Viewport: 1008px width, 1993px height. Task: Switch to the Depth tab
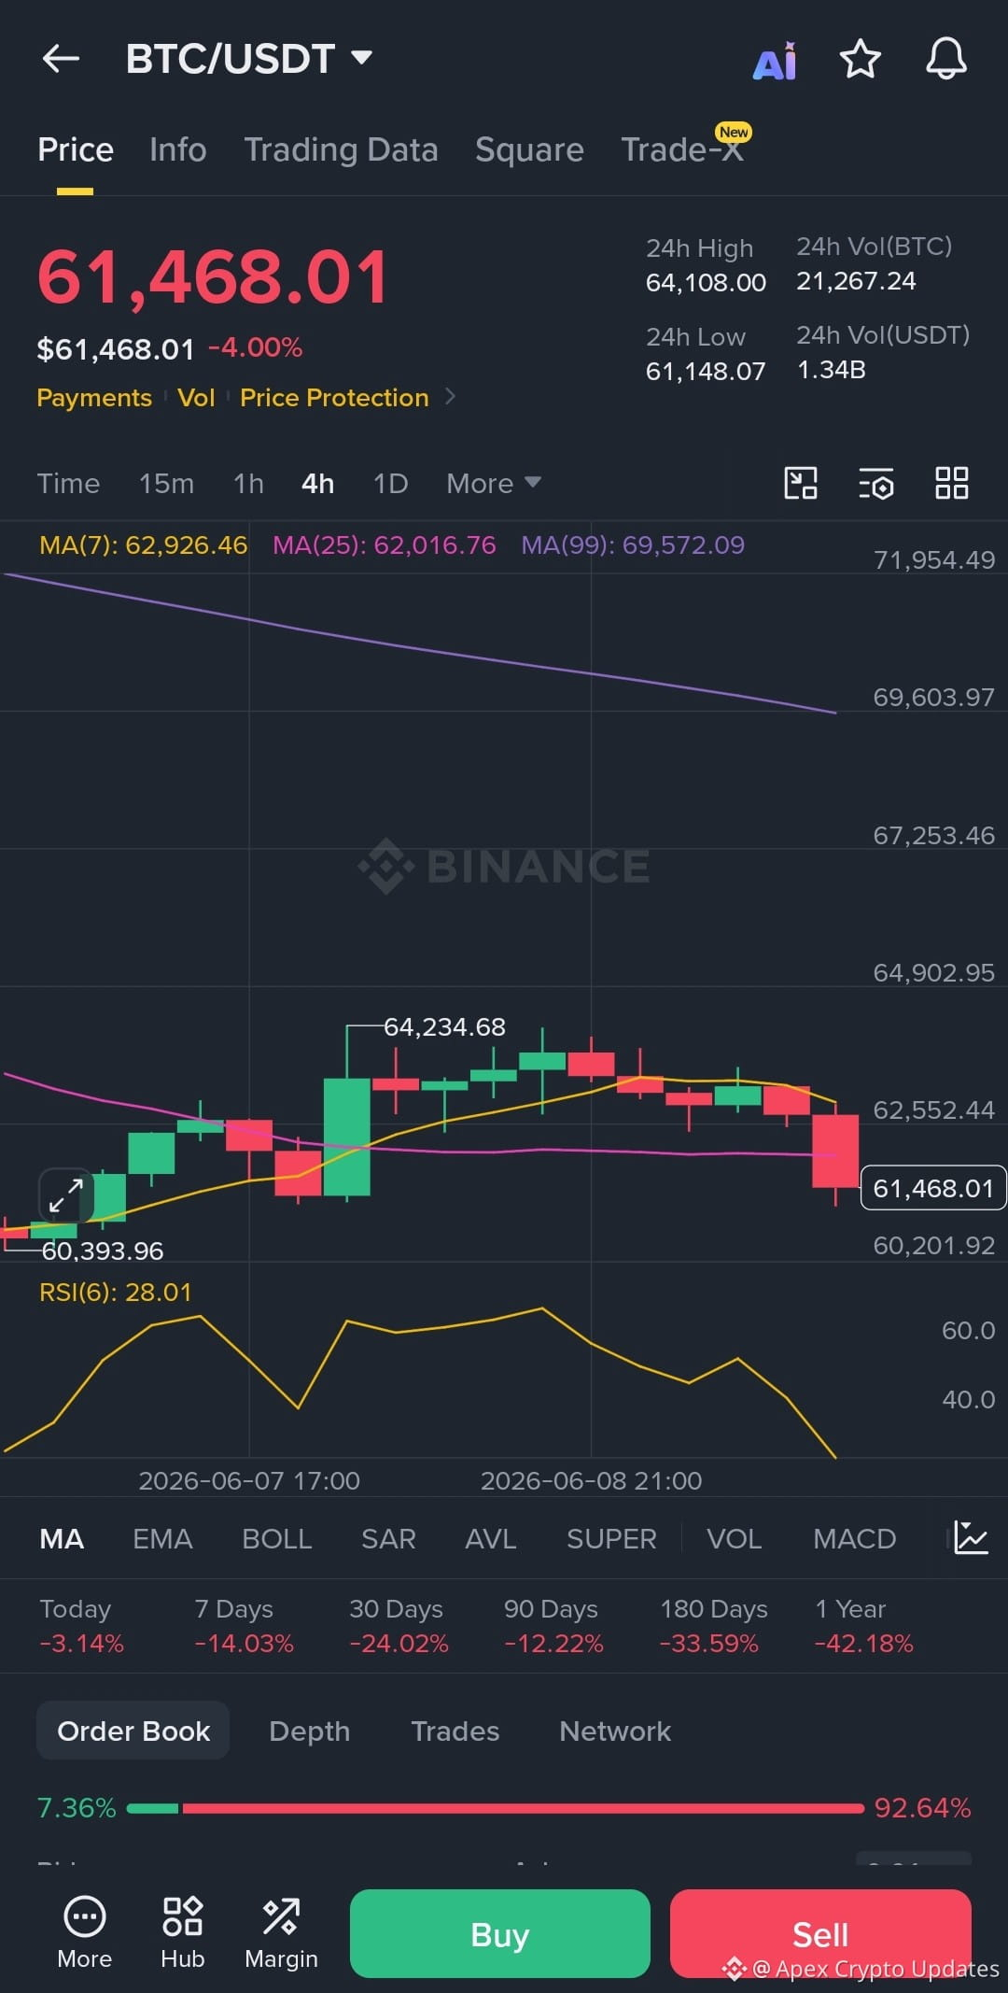pos(309,1731)
